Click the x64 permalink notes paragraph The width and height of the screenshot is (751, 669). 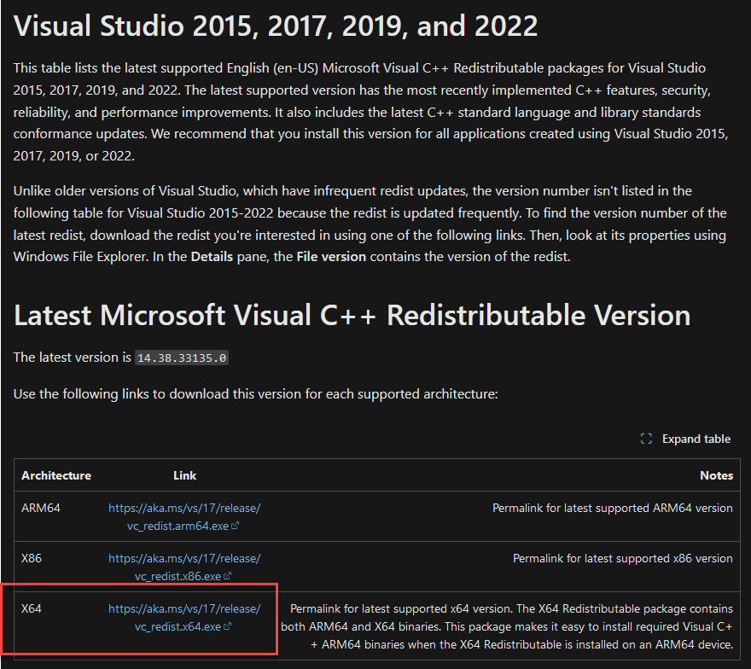pyautogui.click(x=507, y=626)
